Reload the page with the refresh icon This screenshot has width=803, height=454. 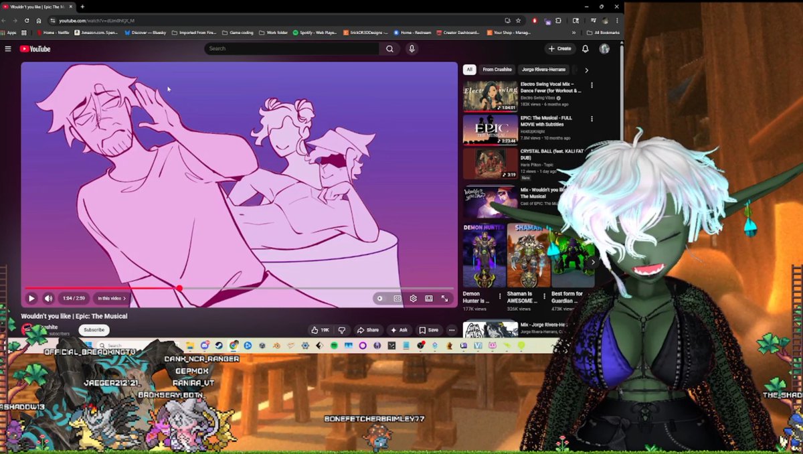pyautogui.click(x=27, y=21)
